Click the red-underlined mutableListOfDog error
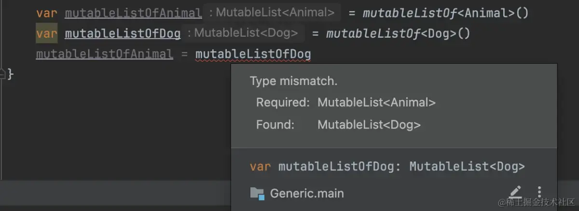This screenshot has height=211, width=579. point(253,54)
